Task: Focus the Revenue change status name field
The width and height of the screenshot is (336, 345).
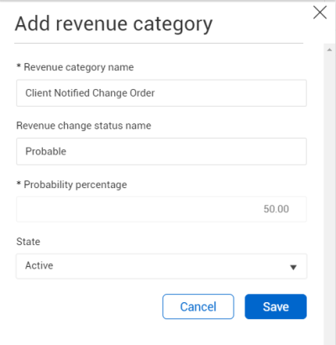Action: pyautogui.click(x=161, y=151)
